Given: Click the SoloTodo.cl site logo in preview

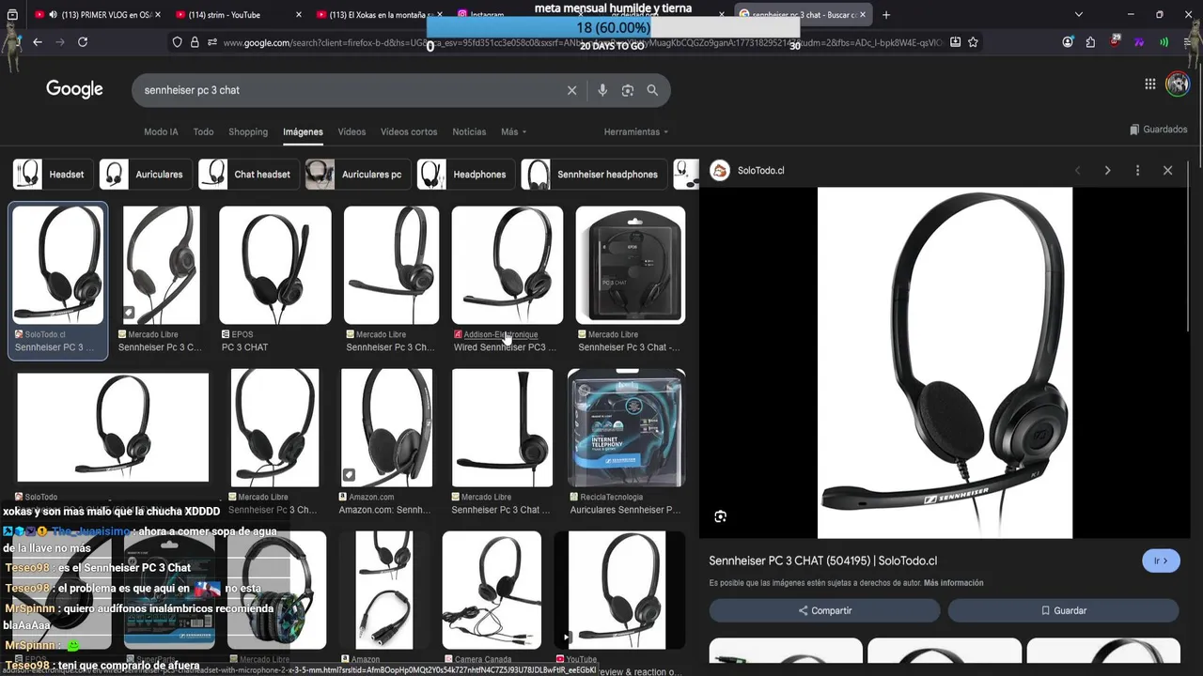Looking at the screenshot, I should tap(720, 171).
